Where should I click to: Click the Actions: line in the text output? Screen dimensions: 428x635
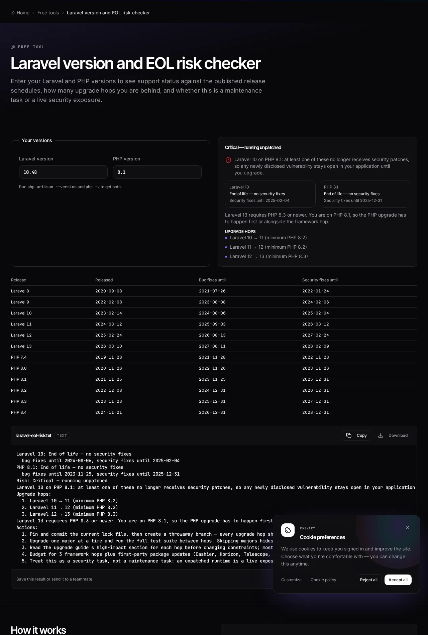pos(27,527)
